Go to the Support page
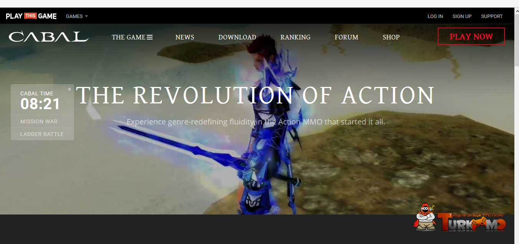The image size is (519, 244). [492, 16]
